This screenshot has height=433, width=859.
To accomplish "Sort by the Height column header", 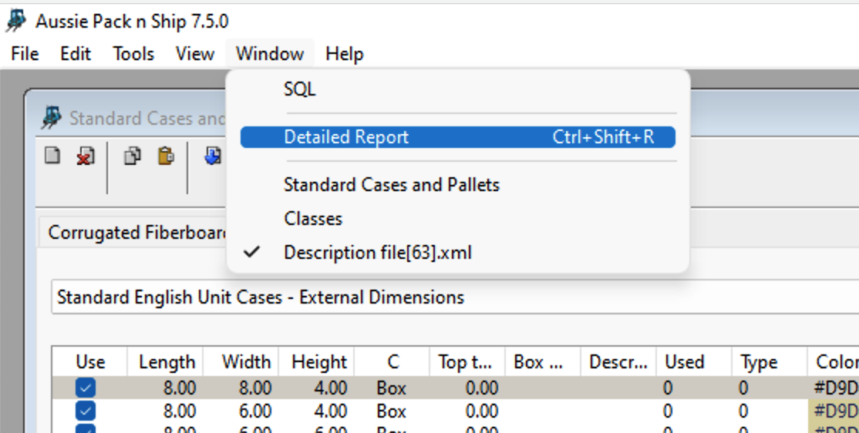I will pos(317,362).
